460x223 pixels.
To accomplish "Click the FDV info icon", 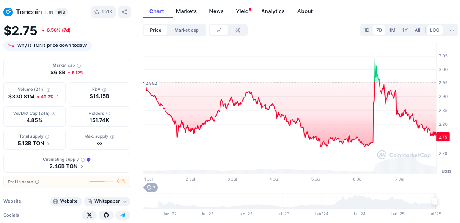I will (104, 90).
